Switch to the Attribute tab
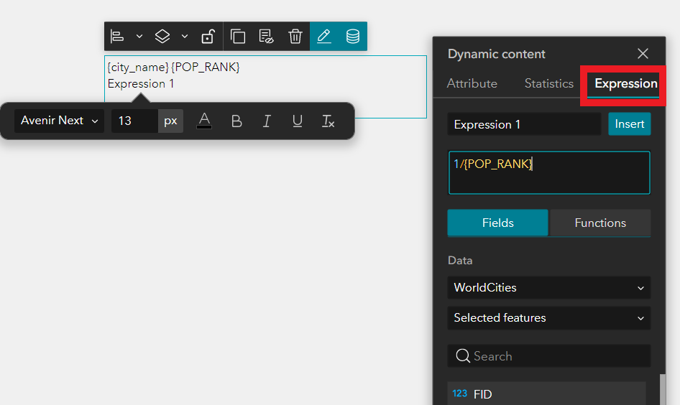Viewport: 680px width, 405px height. click(x=472, y=83)
